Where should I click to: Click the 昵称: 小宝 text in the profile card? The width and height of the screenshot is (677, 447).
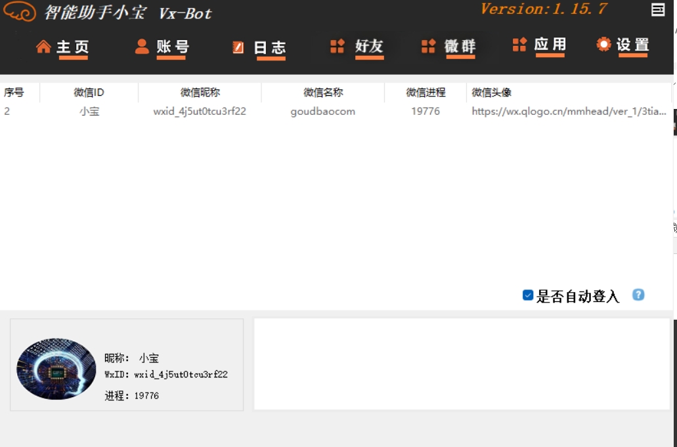point(132,358)
